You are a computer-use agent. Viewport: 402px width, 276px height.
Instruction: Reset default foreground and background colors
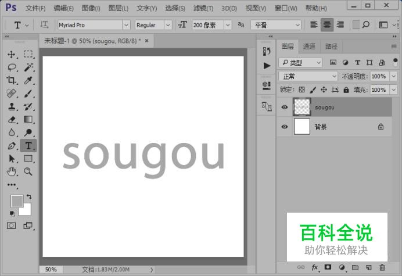pyautogui.click(x=12, y=213)
